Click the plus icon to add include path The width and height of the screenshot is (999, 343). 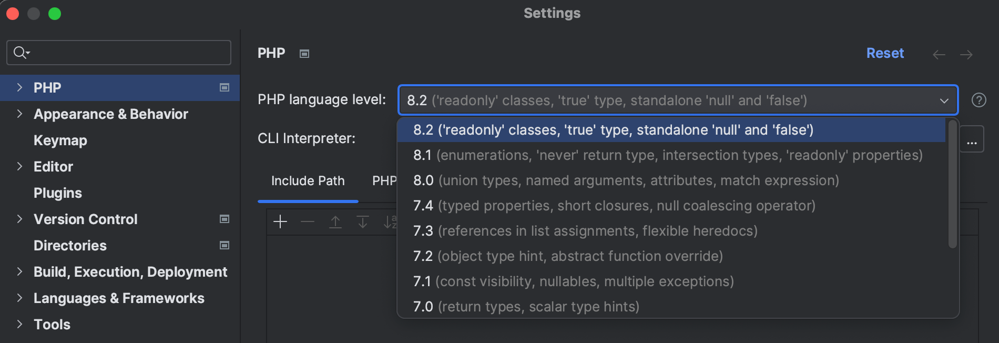pos(280,222)
